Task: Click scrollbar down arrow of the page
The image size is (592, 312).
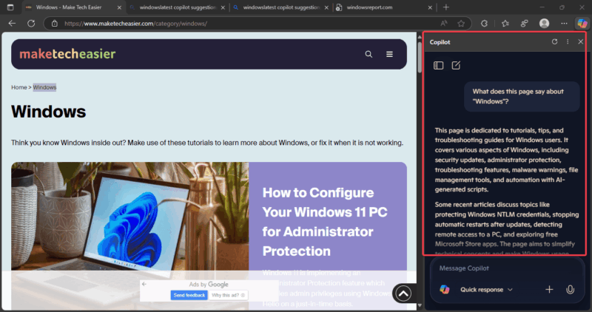Action: pyautogui.click(x=420, y=305)
